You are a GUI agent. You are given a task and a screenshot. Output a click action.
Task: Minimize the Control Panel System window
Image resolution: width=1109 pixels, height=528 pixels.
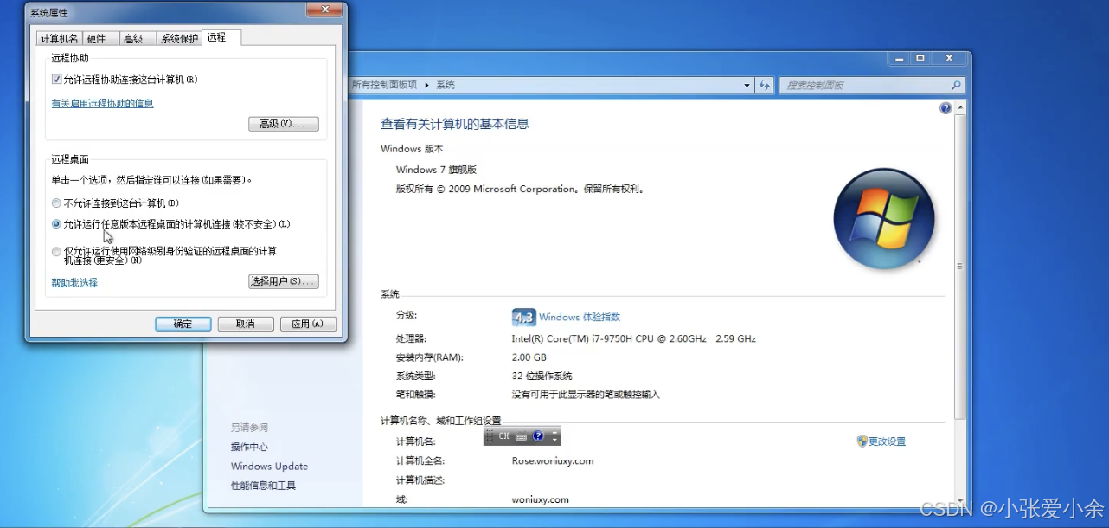(x=899, y=58)
